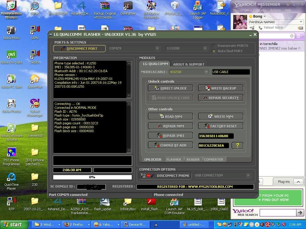Screen dimensions: 306x229
Task: Open the Messenger menu in Yahoo Messenger
Action: [x=241, y=10]
